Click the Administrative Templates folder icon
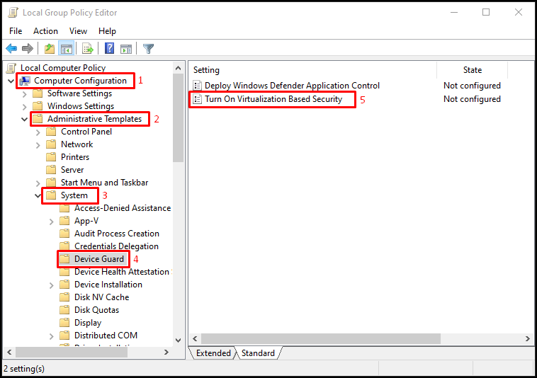Viewport: 537px width, 378px height. (x=38, y=119)
